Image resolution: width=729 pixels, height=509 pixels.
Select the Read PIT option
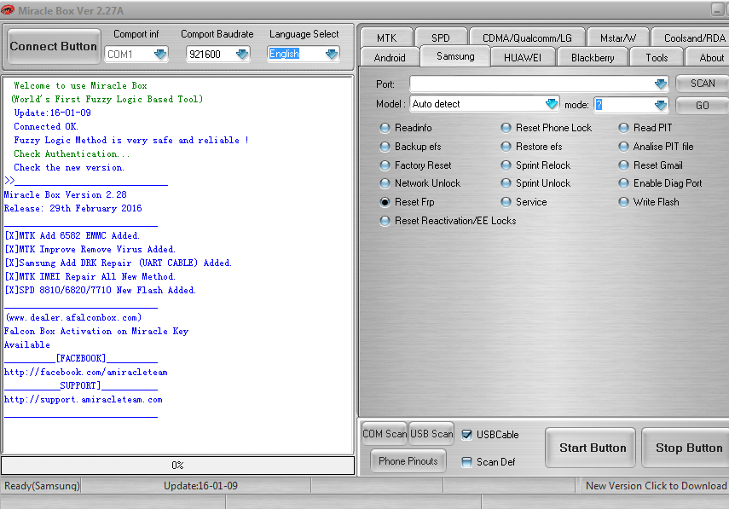point(645,128)
